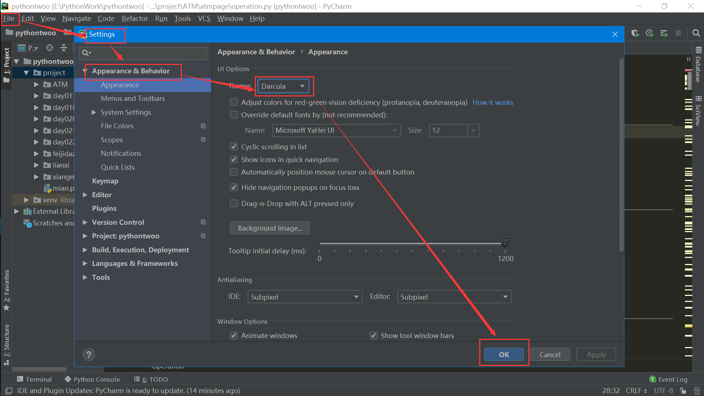Image resolution: width=704 pixels, height=396 pixels.
Task: Expand Build, Execution, Deployment category
Action: (x=85, y=250)
